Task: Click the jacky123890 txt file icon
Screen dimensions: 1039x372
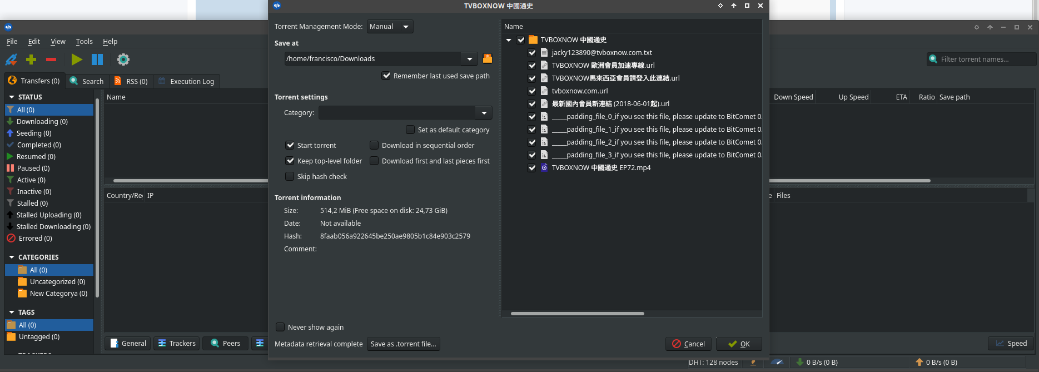Action: 544,52
